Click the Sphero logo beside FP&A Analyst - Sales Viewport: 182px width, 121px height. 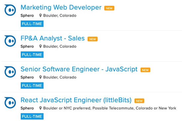(10, 41)
